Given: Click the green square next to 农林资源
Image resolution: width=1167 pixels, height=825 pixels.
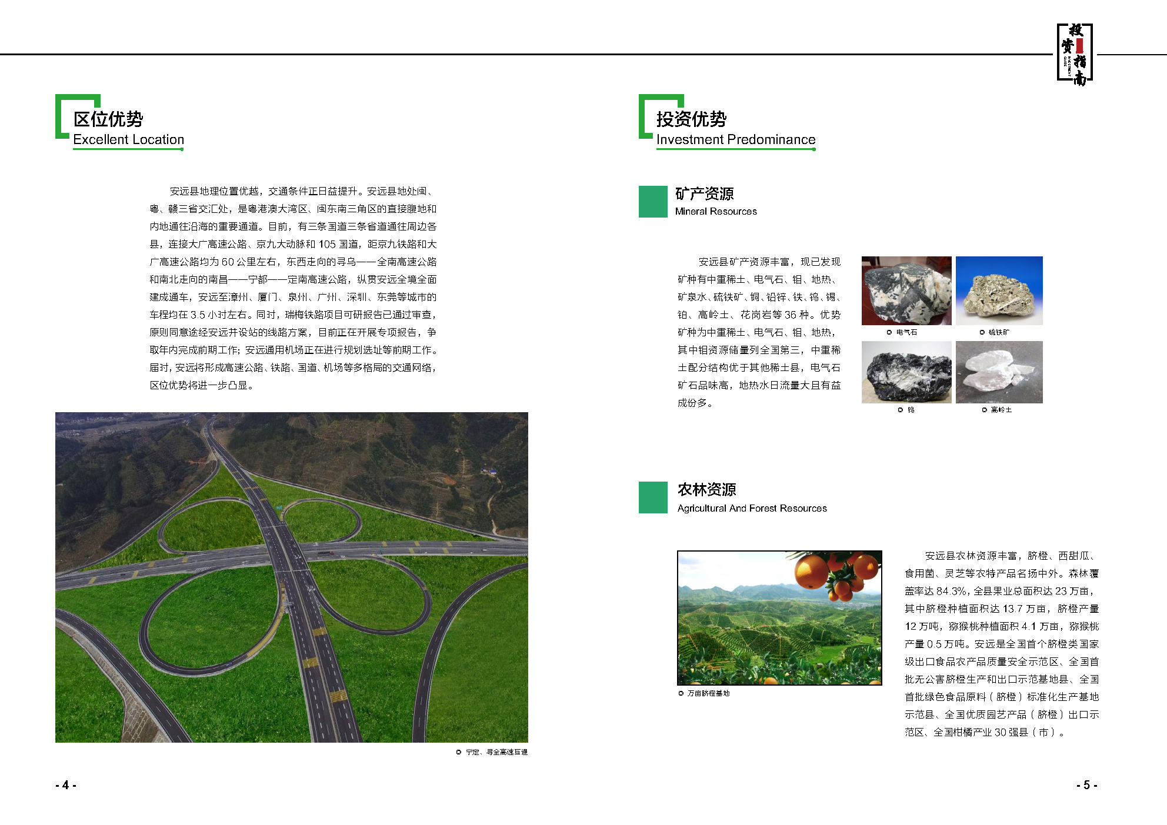Looking at the screenshot, I should pos(653,497).
